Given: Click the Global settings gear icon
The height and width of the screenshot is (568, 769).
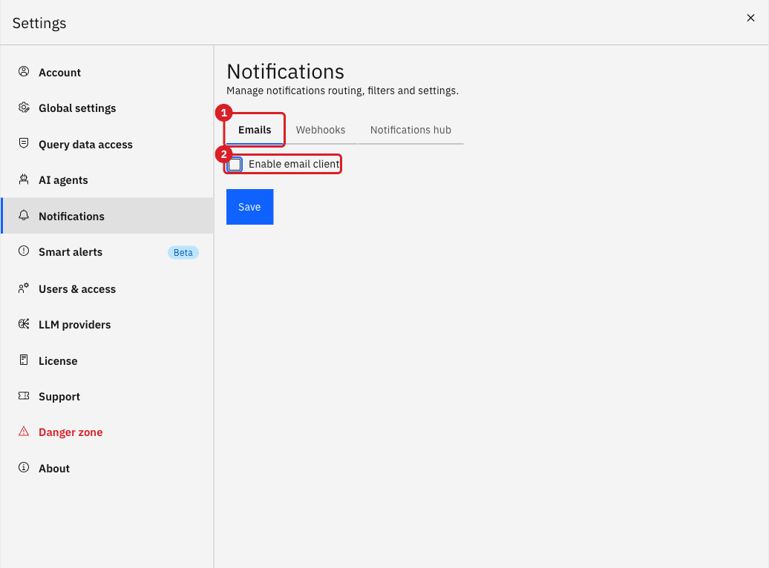Looking at the screenshot, I should pyautogui.click(x=24, y=108).
